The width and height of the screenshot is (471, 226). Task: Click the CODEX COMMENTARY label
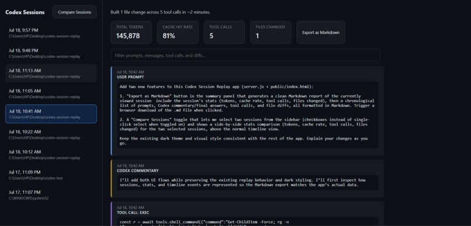[137, 171]
